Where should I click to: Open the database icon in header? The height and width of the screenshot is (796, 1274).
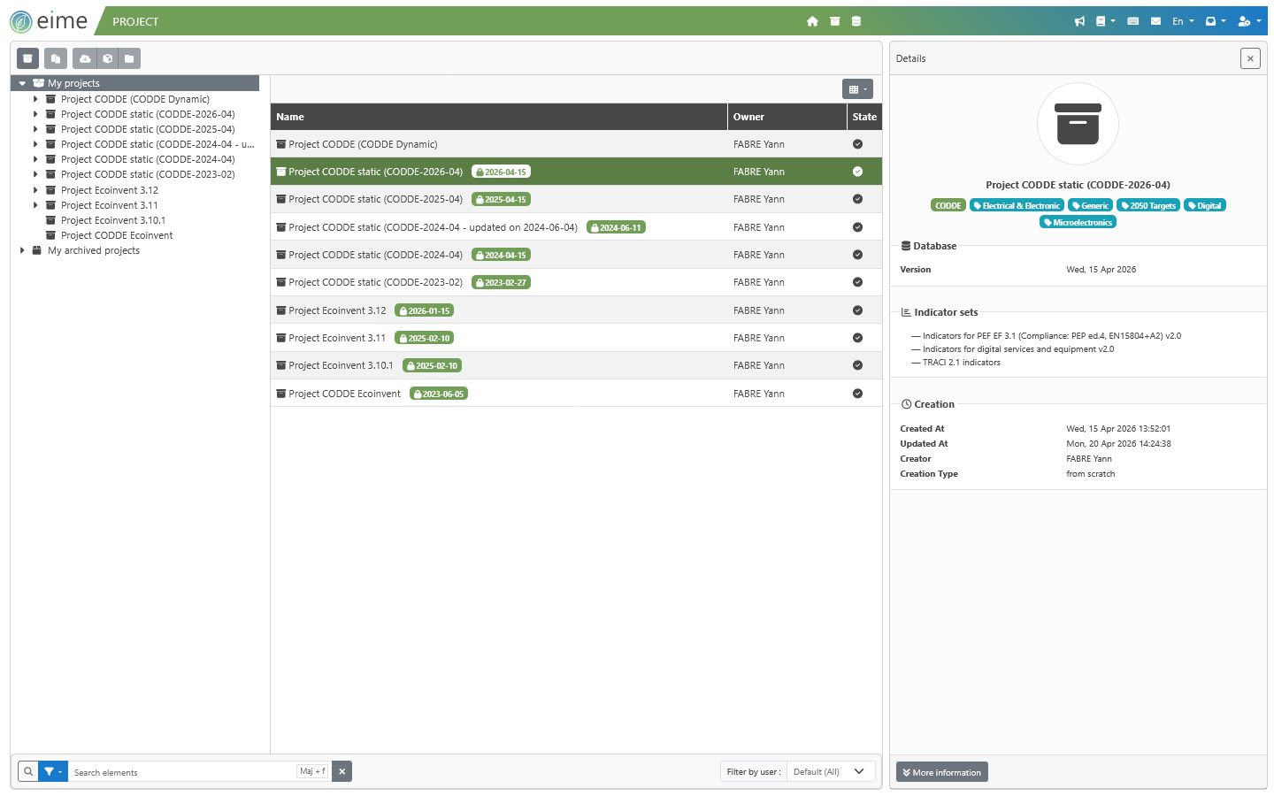(x=856, y=21)
